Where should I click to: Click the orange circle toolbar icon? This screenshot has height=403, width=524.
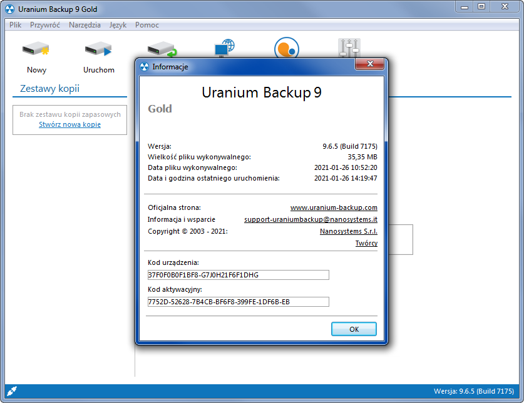[x=286, y=47]
